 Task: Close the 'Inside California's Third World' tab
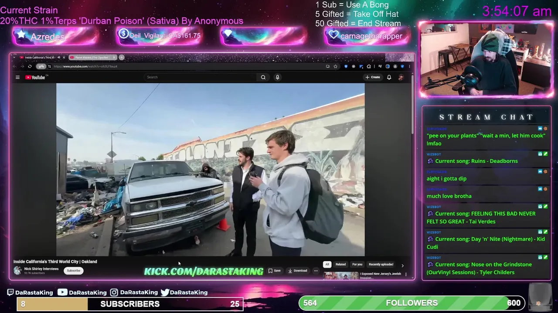pyautogui.click(x=64, y=57)
